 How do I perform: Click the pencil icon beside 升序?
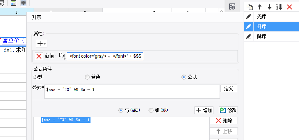tap(249, 26)
